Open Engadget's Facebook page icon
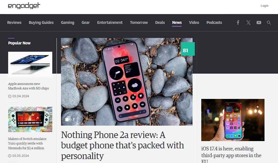 (238, 22)
